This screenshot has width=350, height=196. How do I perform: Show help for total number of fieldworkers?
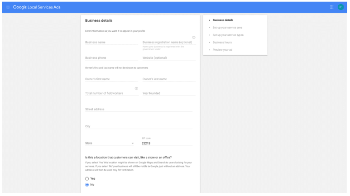coord(136,88)
